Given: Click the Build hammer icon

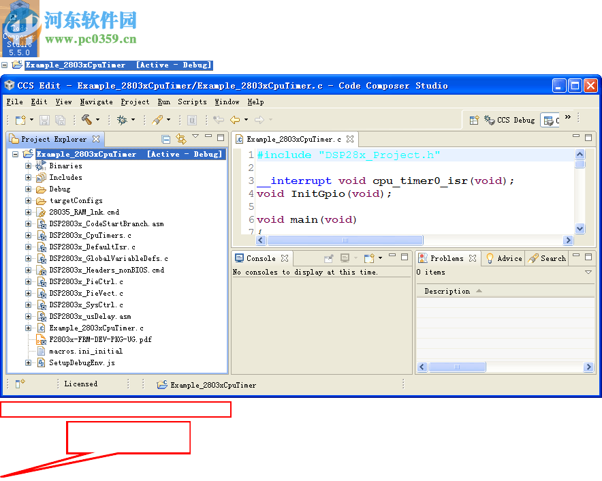Looking at the screenshot, I should click(86, 120).
